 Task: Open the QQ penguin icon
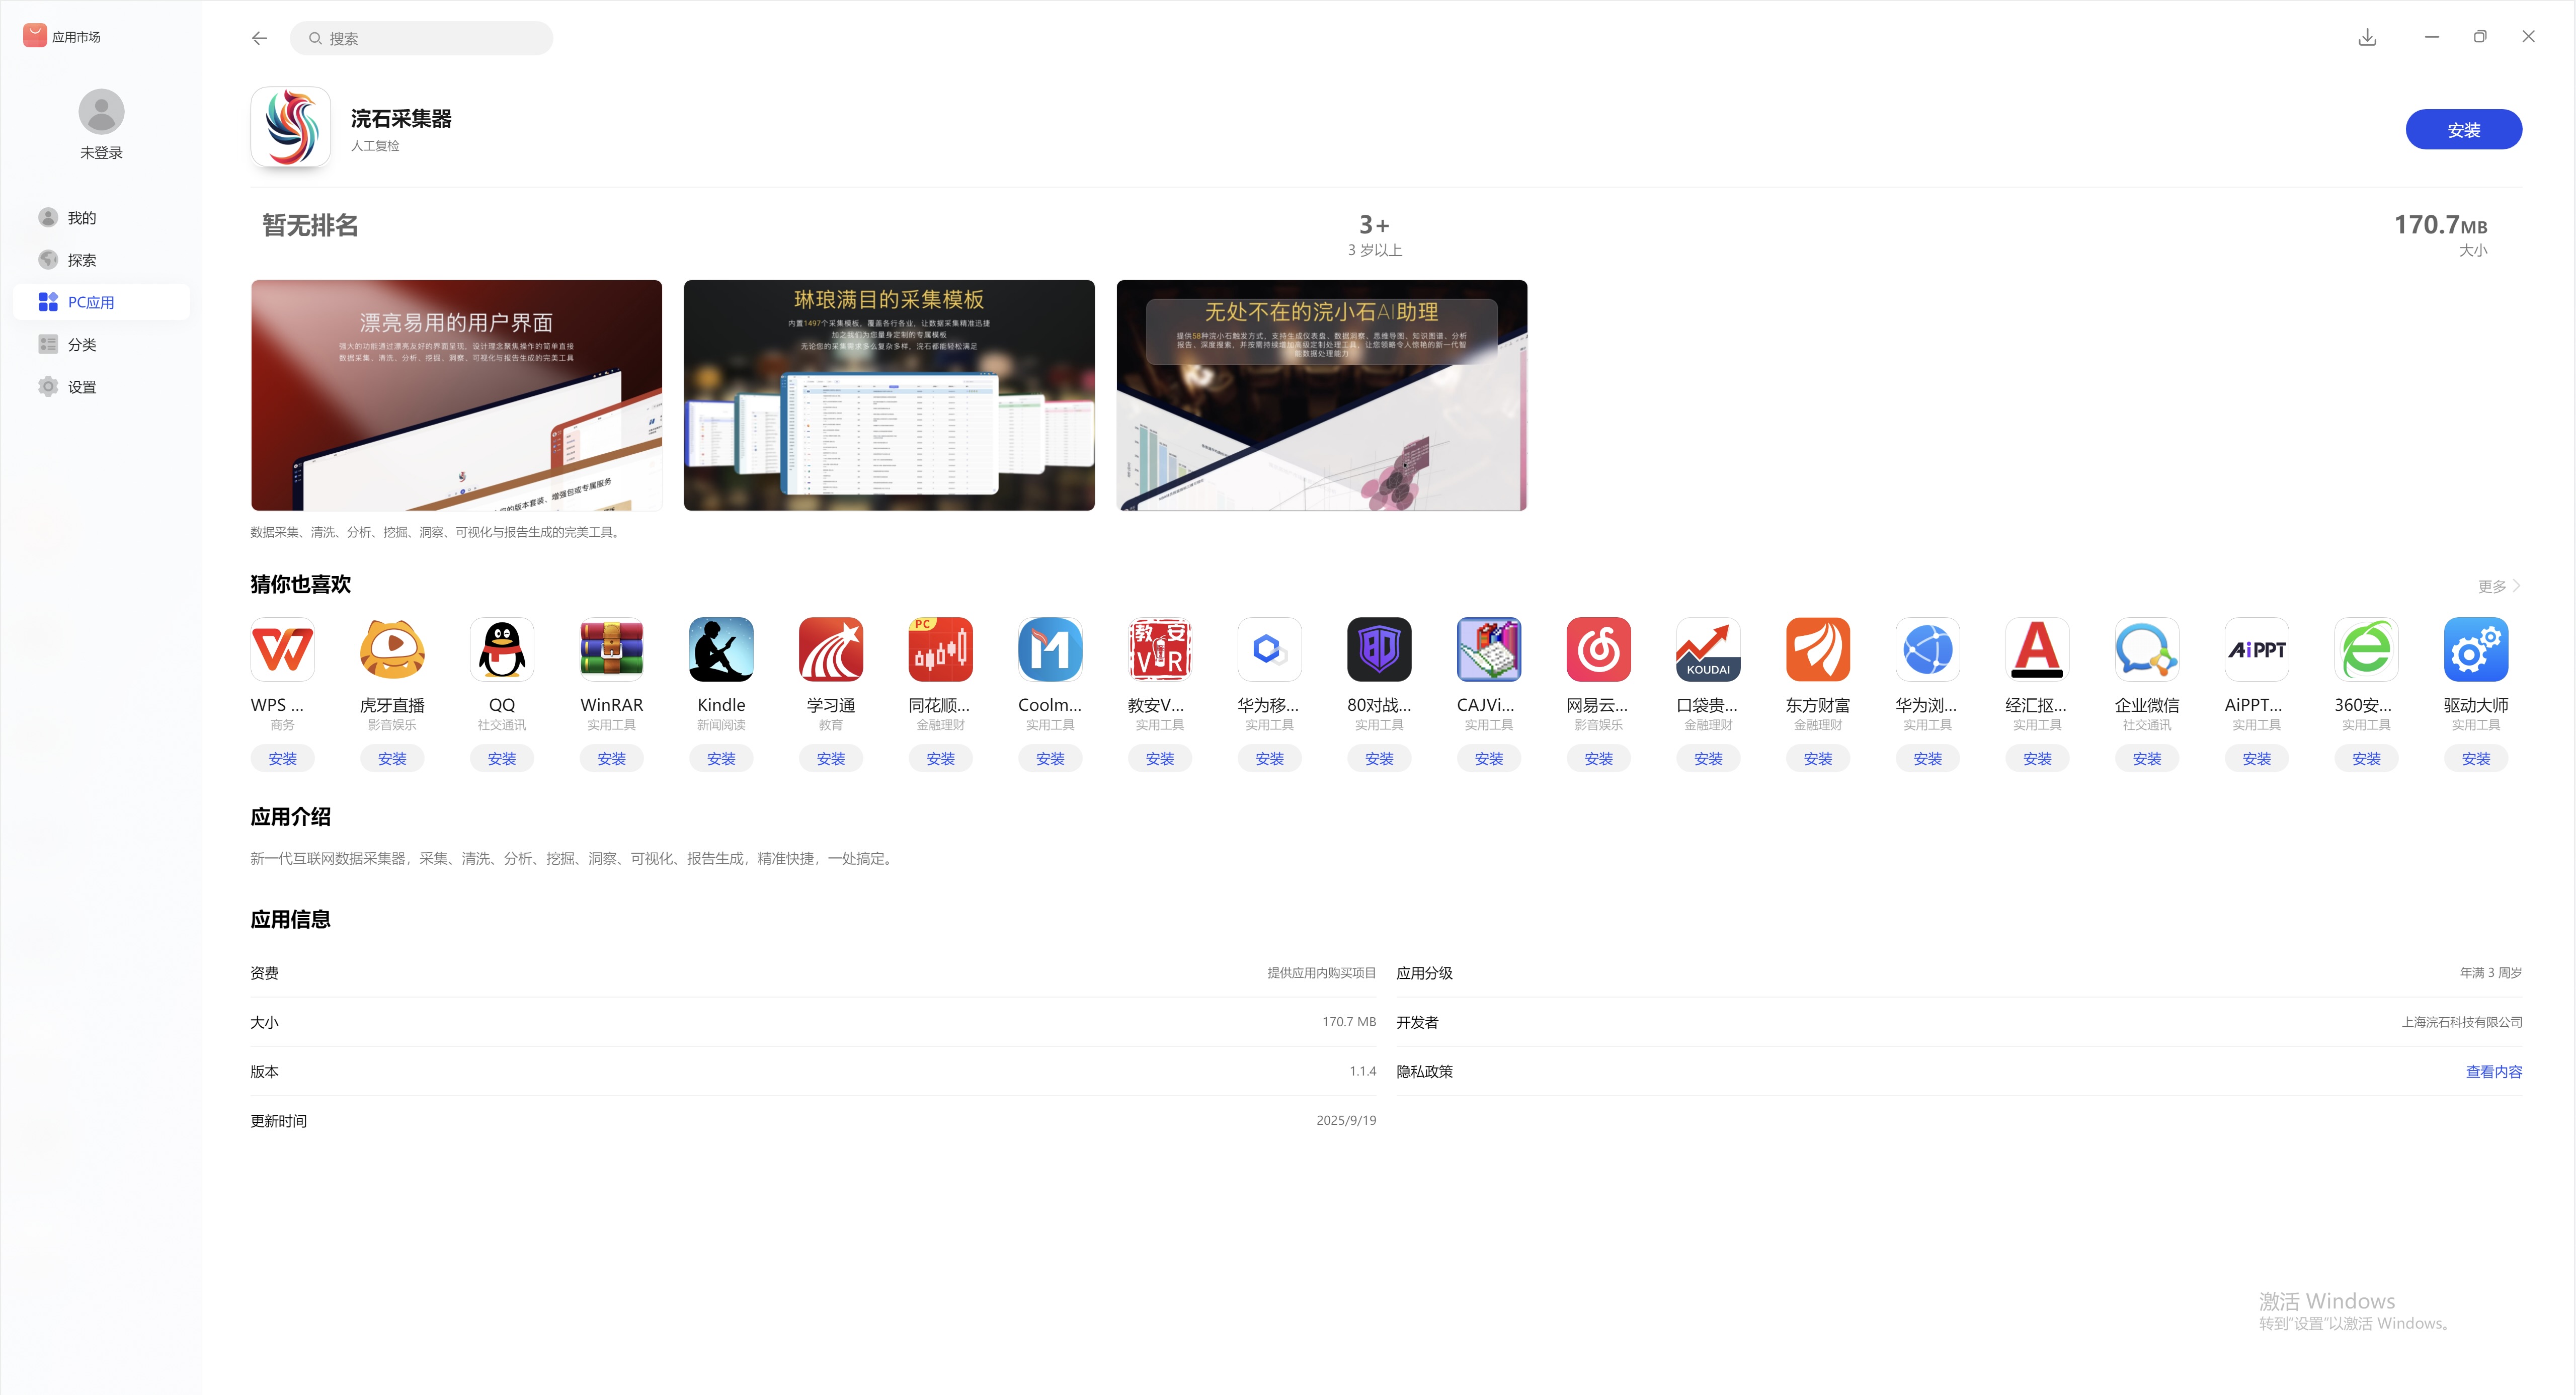[x=502, y=650]
